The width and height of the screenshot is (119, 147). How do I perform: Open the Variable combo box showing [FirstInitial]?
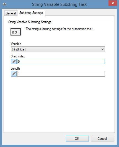point(58,49)
